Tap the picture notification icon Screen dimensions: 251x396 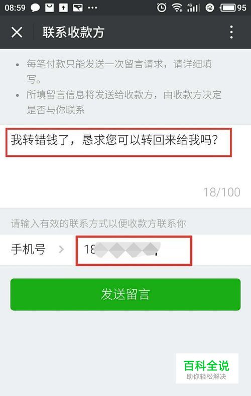pyautogui.click(x=78, y=8)
